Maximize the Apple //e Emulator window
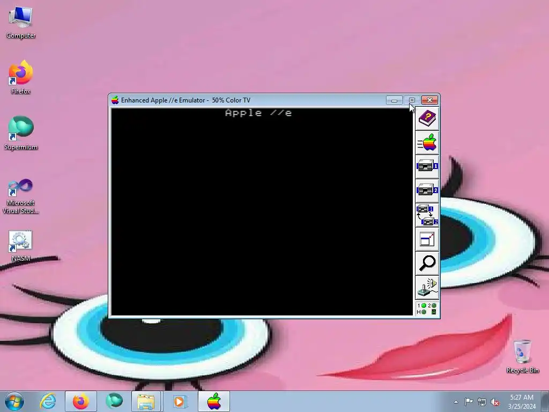Image resolution: width=549 pixels, height=412 pixels. tap(412, 100)
